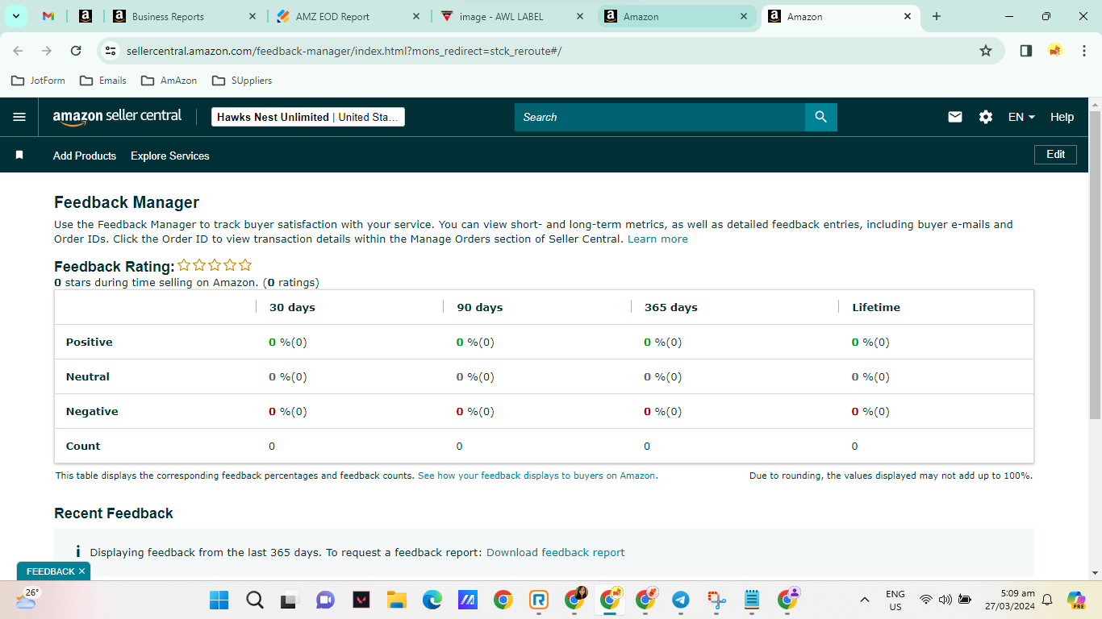Open the Copilot preview icon in the taskbar
The height and width of the screenshot is (619, 1102).
(x=1076, y=600)
